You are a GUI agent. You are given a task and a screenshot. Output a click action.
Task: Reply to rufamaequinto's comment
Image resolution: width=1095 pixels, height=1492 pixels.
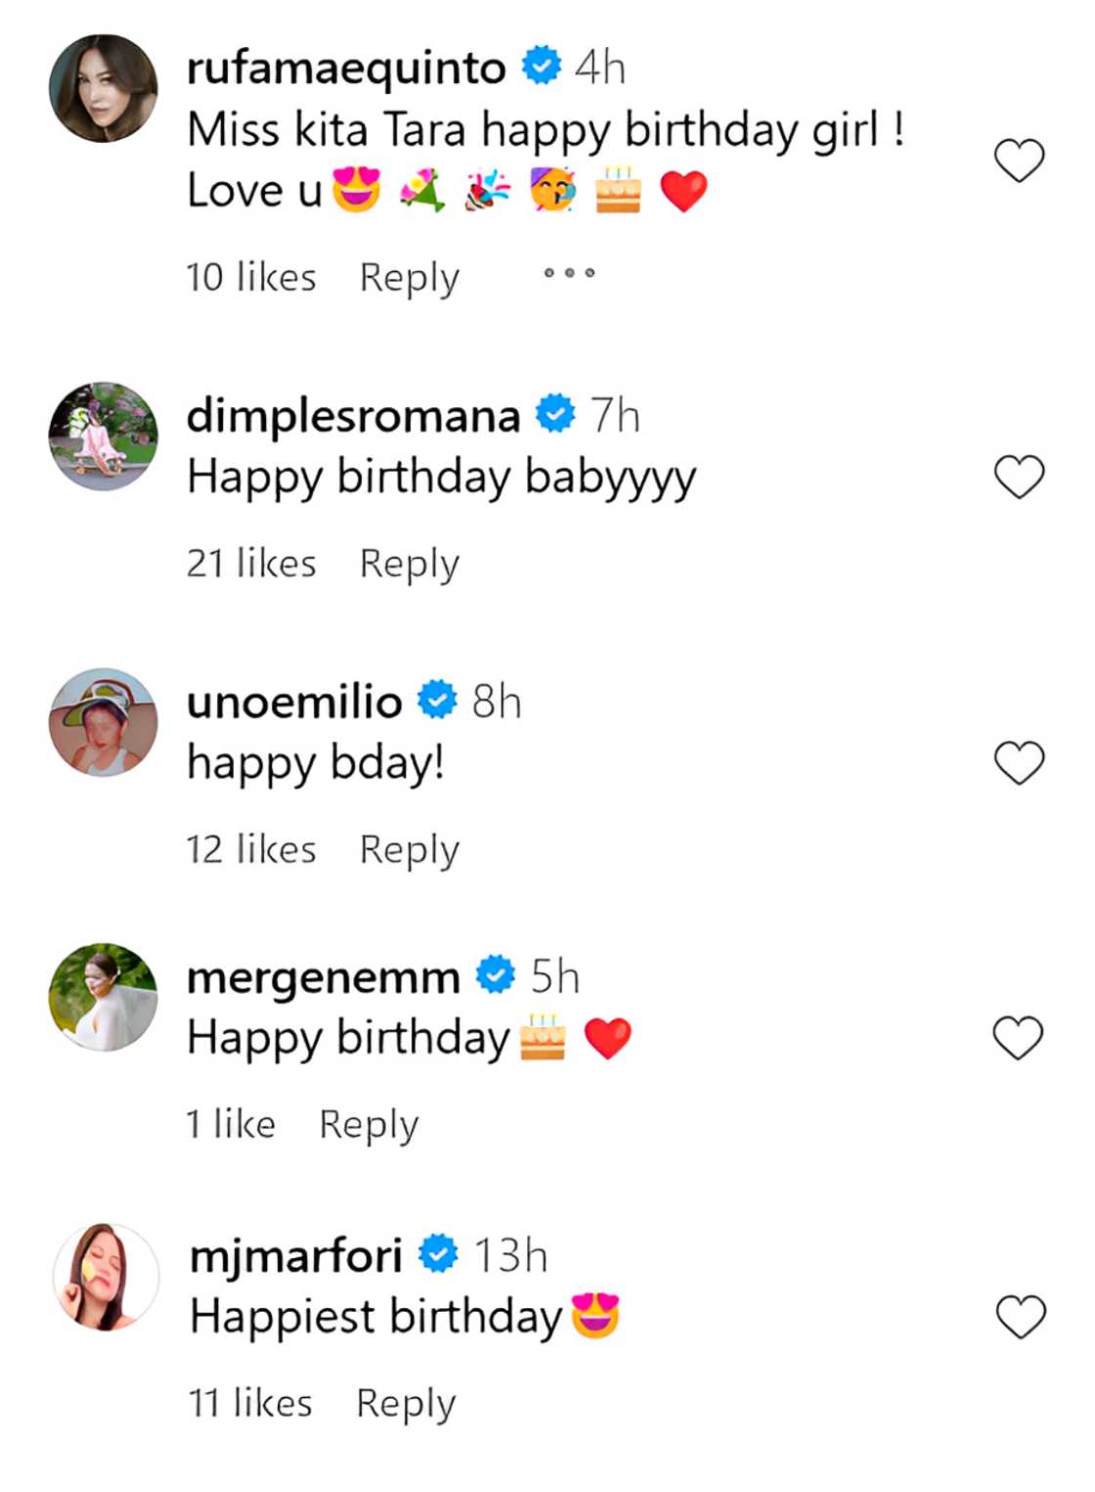point(409,278)
